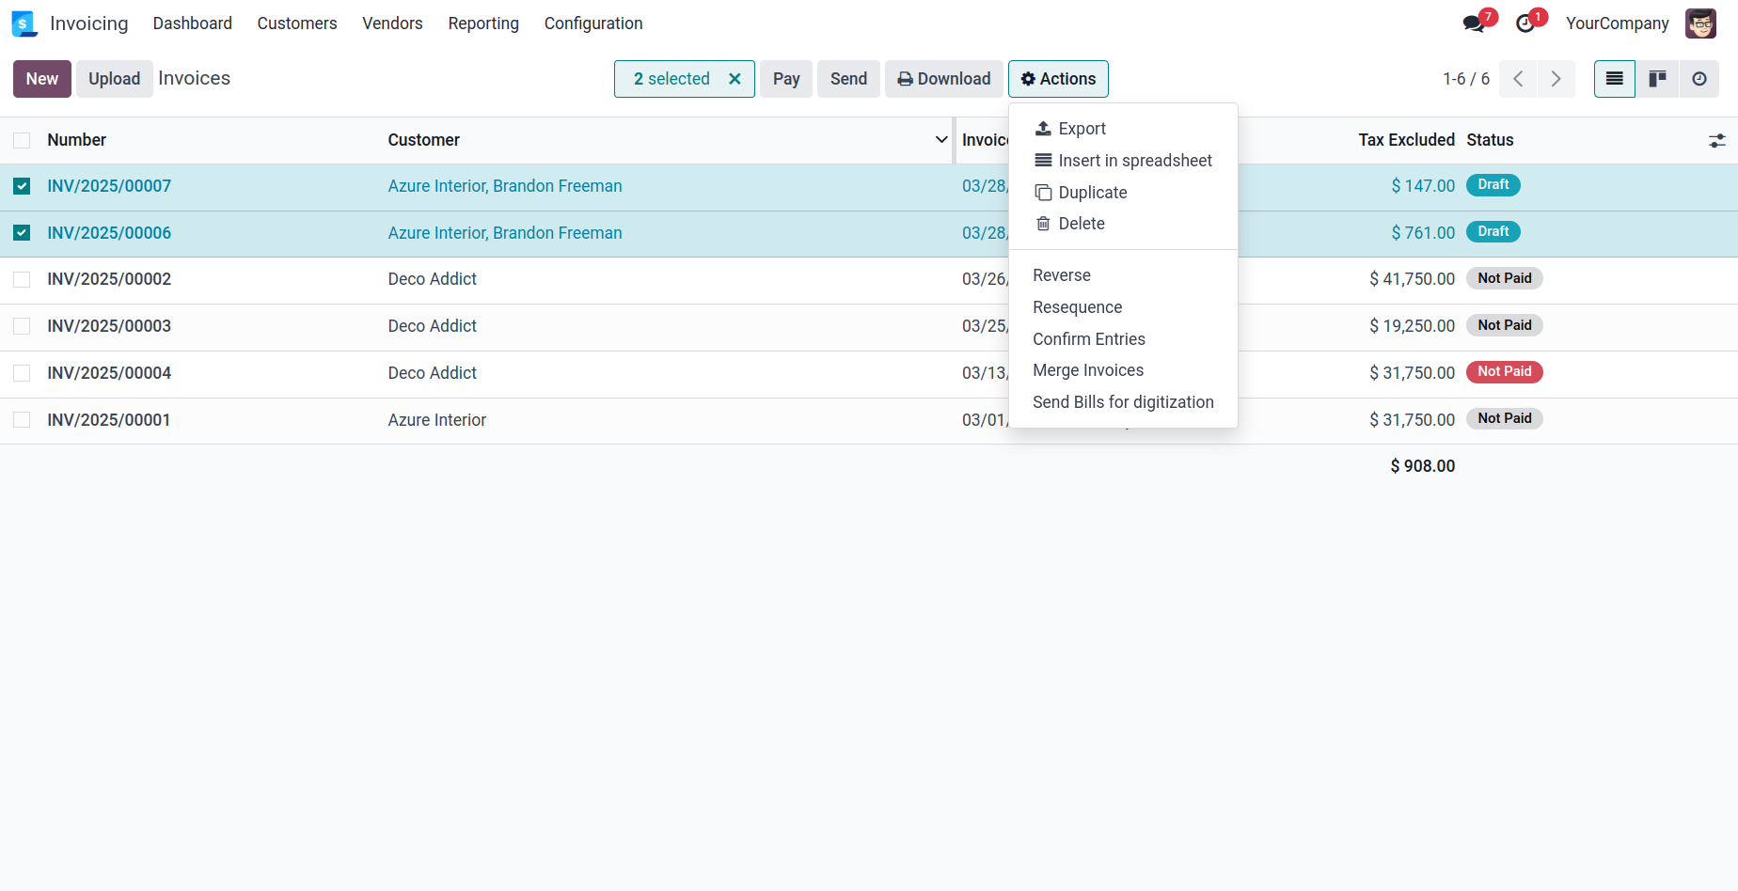Uncheck invoice INV/2025/00007 checkbox
1738x891 pixels.
[22, 186]
